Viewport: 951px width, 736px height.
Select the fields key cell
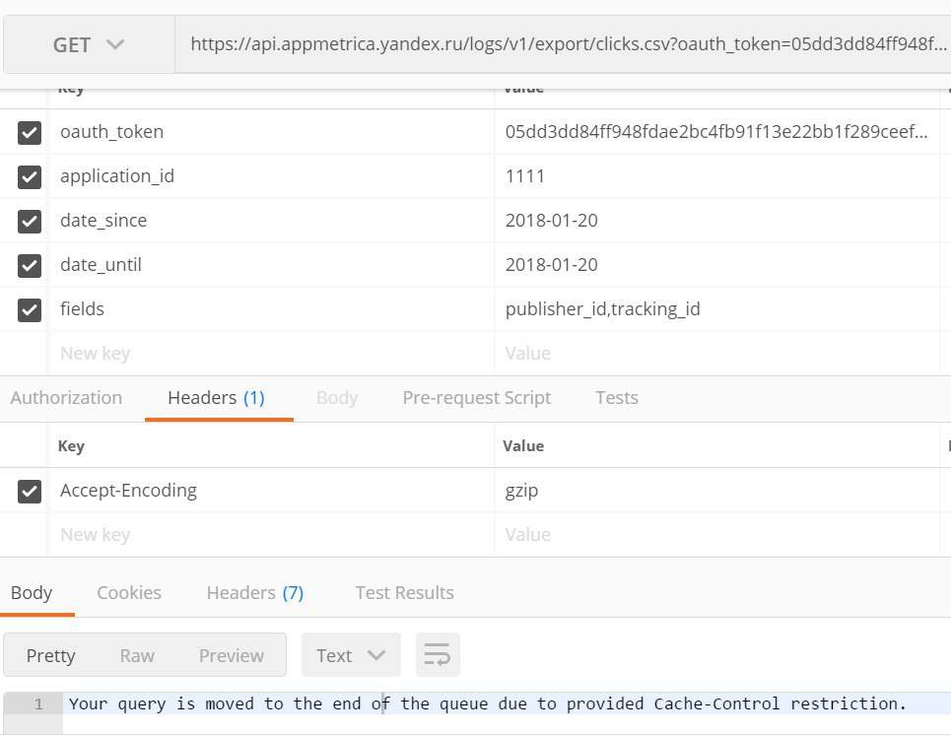point(272,308)
